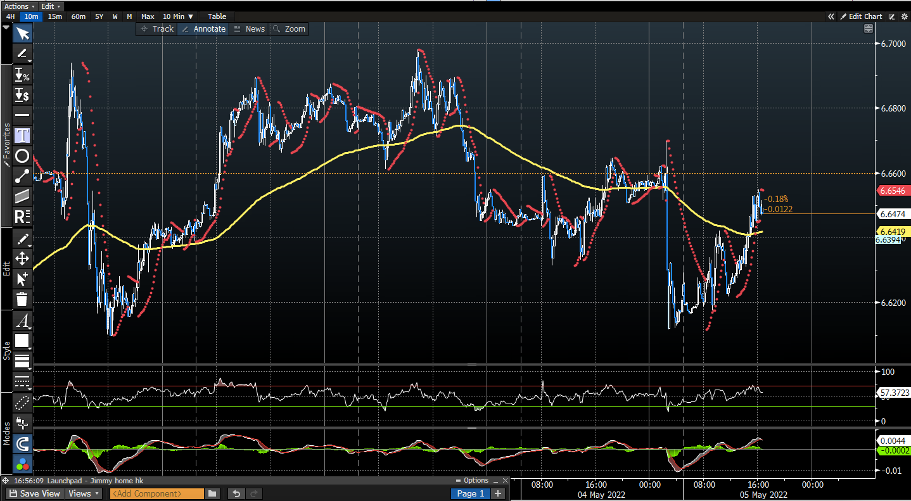Select the monthly M tab

[129, 16]
